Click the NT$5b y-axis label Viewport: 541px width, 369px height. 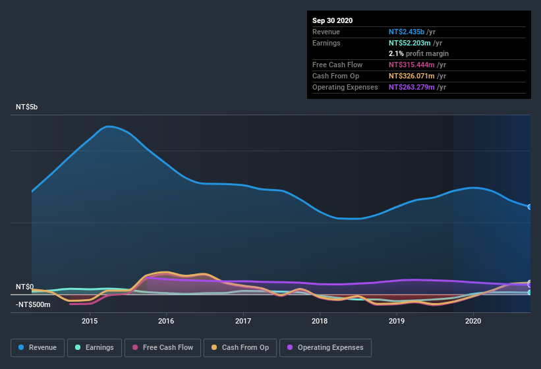click(x=27, y=107)
